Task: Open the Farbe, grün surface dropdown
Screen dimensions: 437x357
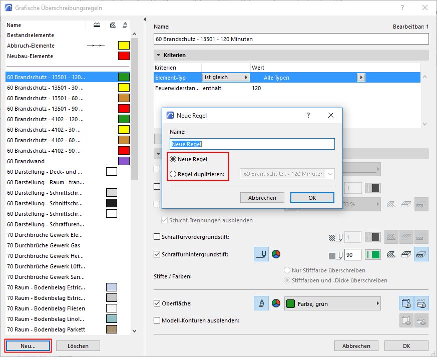Action: point(332,303)
